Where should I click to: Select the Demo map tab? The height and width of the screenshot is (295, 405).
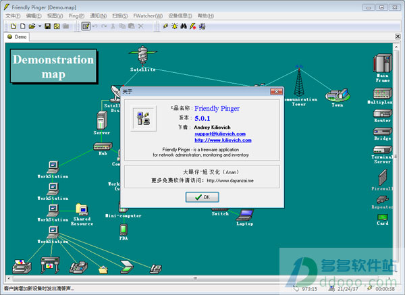click(x=17, y=37)
